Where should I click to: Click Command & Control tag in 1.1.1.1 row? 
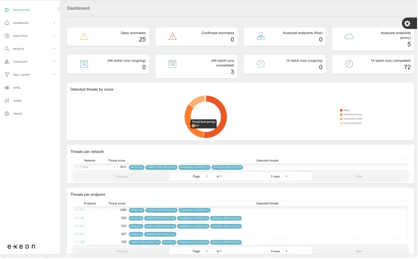(194, 210)
